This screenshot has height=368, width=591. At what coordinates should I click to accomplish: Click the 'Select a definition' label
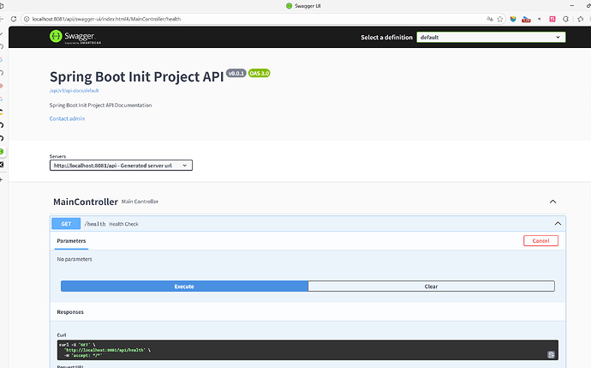pyautogui.click(x=386, y=38)
